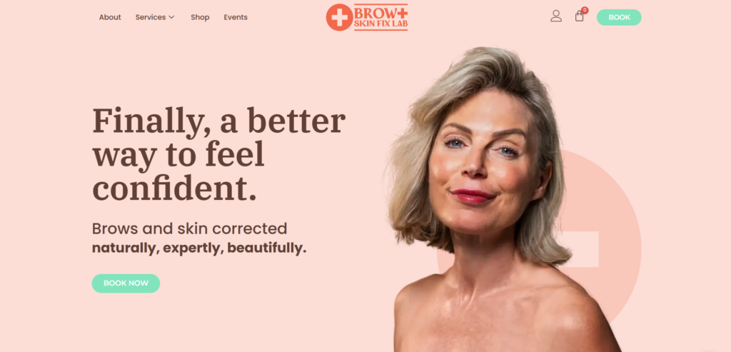Click the BOOK NOW button
Image resolution: width=731 pixels, height=352 pixels.
coord(126,283)
